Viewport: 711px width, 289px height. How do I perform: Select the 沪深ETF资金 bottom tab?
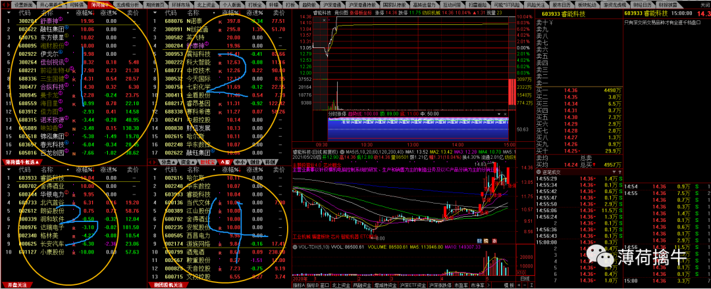pyautogui.click(x=413, y=285)
